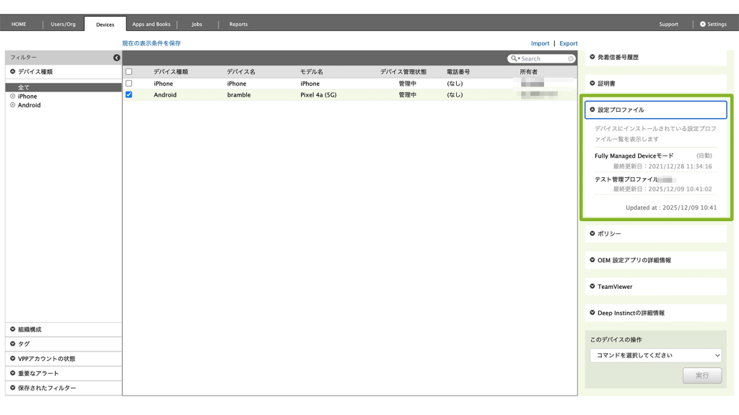Click the 証明書 section arrow icon
Screen dimensions: 739x415
click(592, 84)
